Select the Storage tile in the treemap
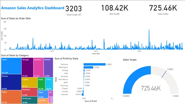 click(x=27, y=67)
